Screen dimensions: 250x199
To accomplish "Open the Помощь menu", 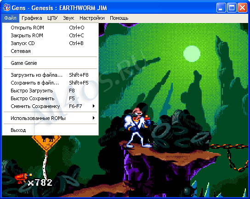I will point(119,18).
